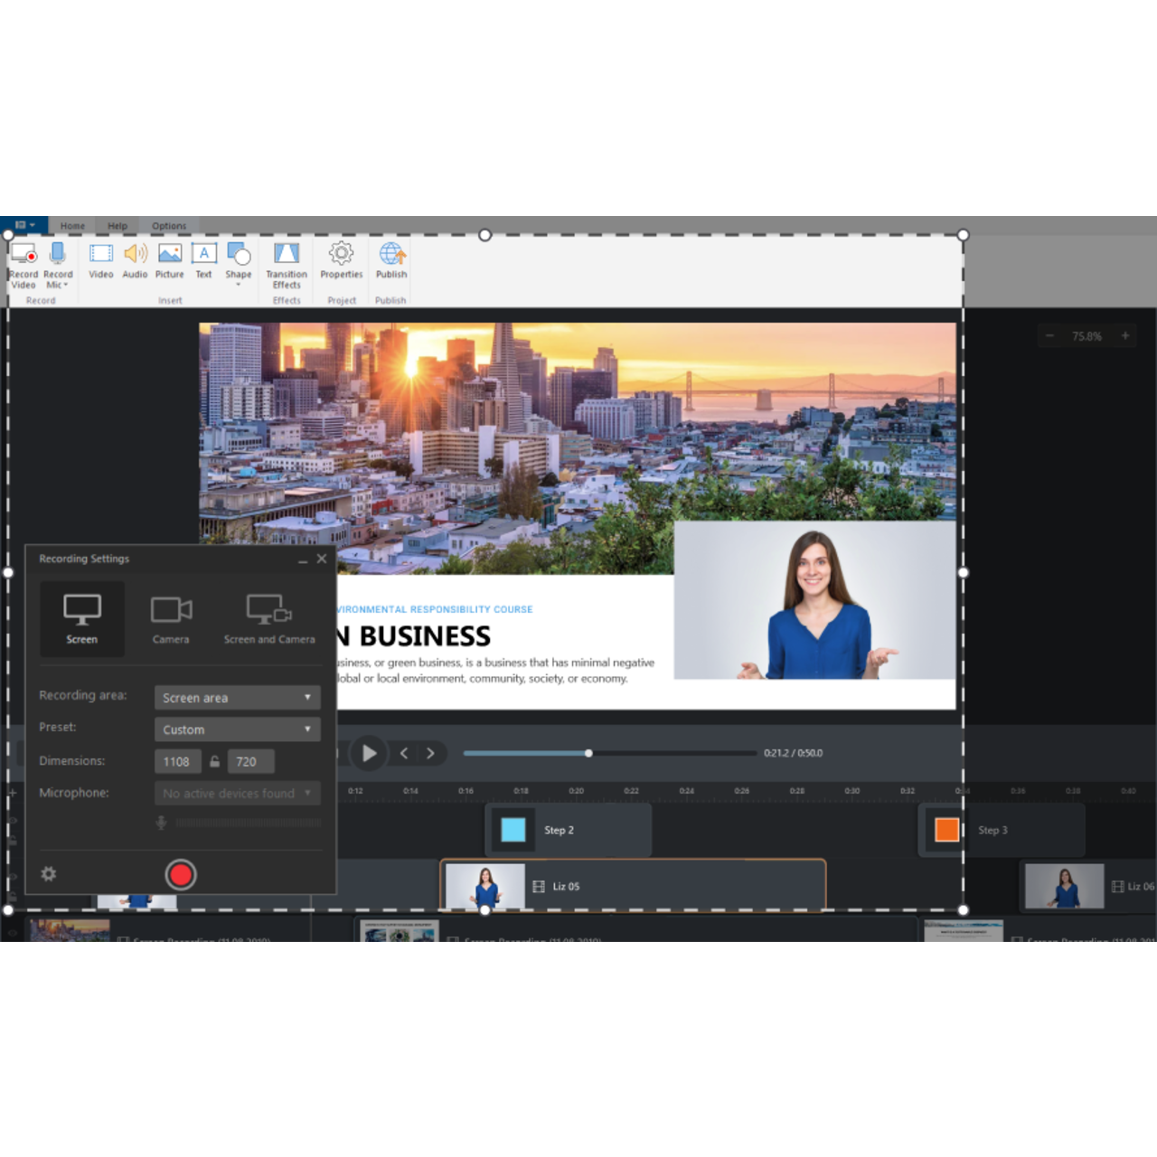Toggle the dimensions aspect ratio lock
This screenshot has height=1157, width=1157.
coord(214,761)
